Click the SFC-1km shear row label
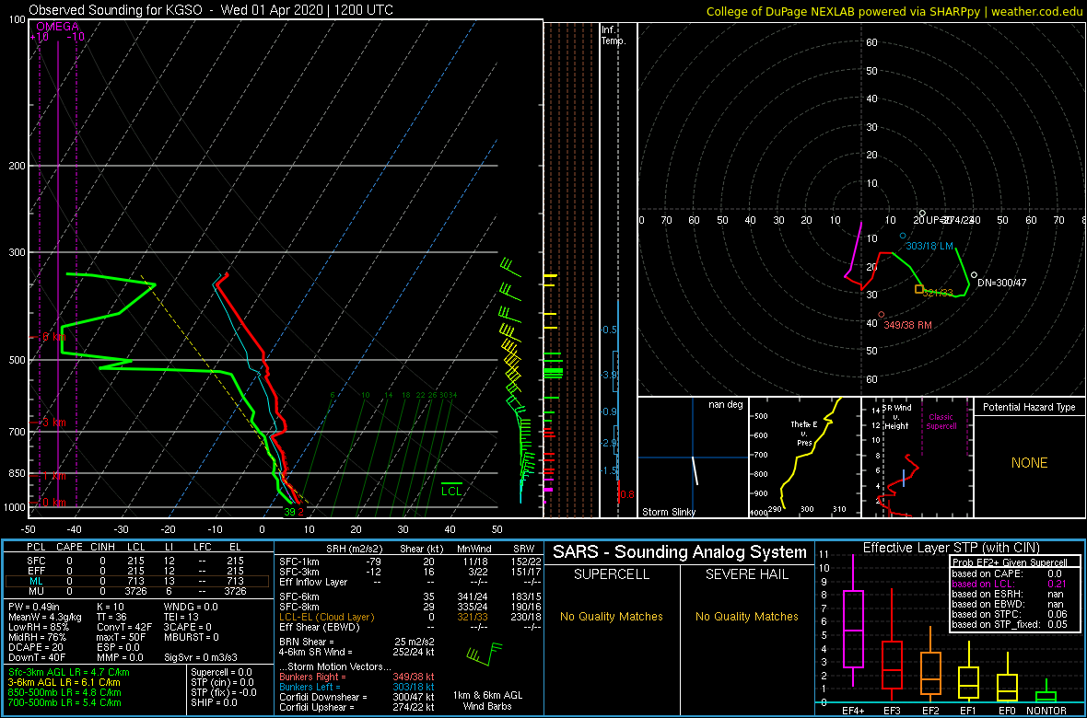This screenshot has width=1087, height=718. (300, 562)
